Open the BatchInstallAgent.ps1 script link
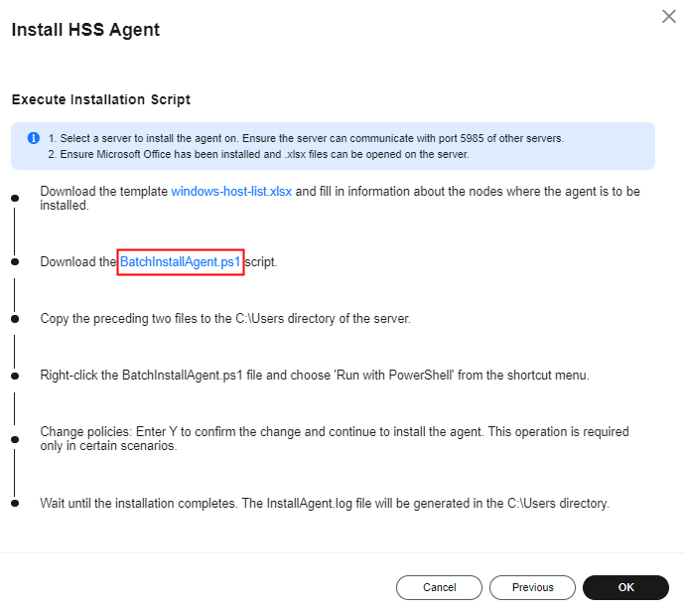 point(180,262)
